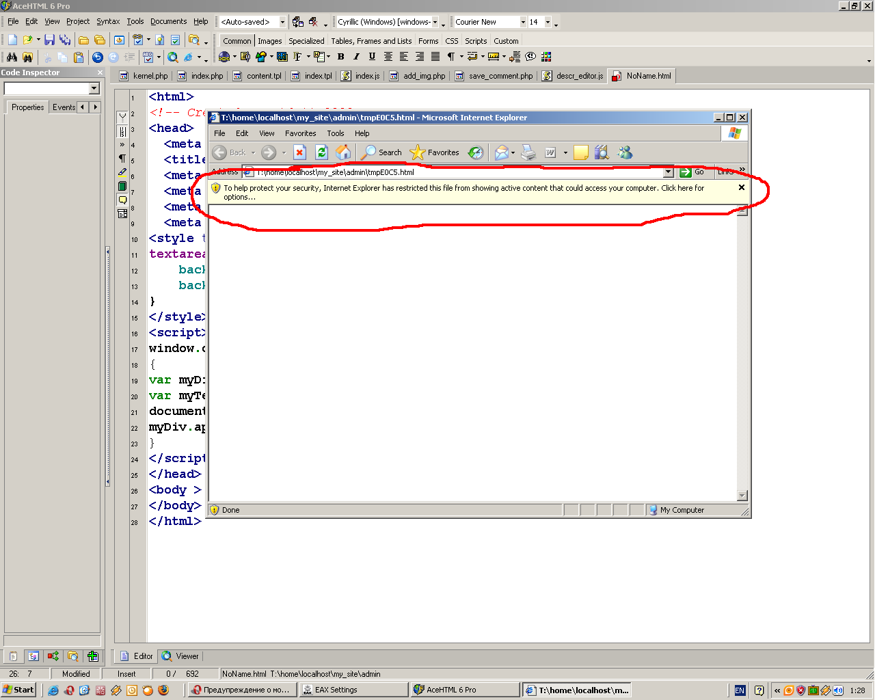875x700 pixels.
Task: Open the Favorites menu in Internet Explorer
Action: [x=301, y=133]
